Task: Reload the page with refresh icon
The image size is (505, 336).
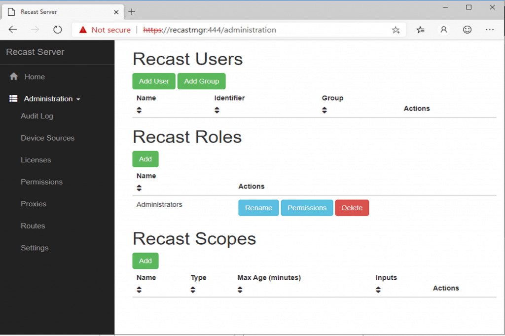Action: [57, 30]
